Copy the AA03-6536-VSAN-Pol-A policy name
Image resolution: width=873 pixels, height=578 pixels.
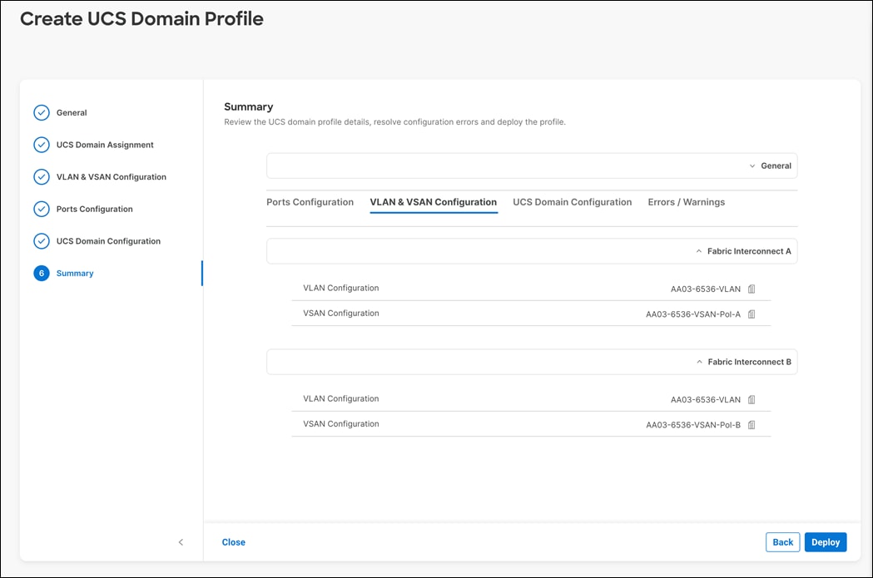click(751, 314)
